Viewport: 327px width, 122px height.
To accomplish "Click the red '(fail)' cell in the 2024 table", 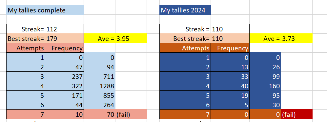I will point(297,114).
